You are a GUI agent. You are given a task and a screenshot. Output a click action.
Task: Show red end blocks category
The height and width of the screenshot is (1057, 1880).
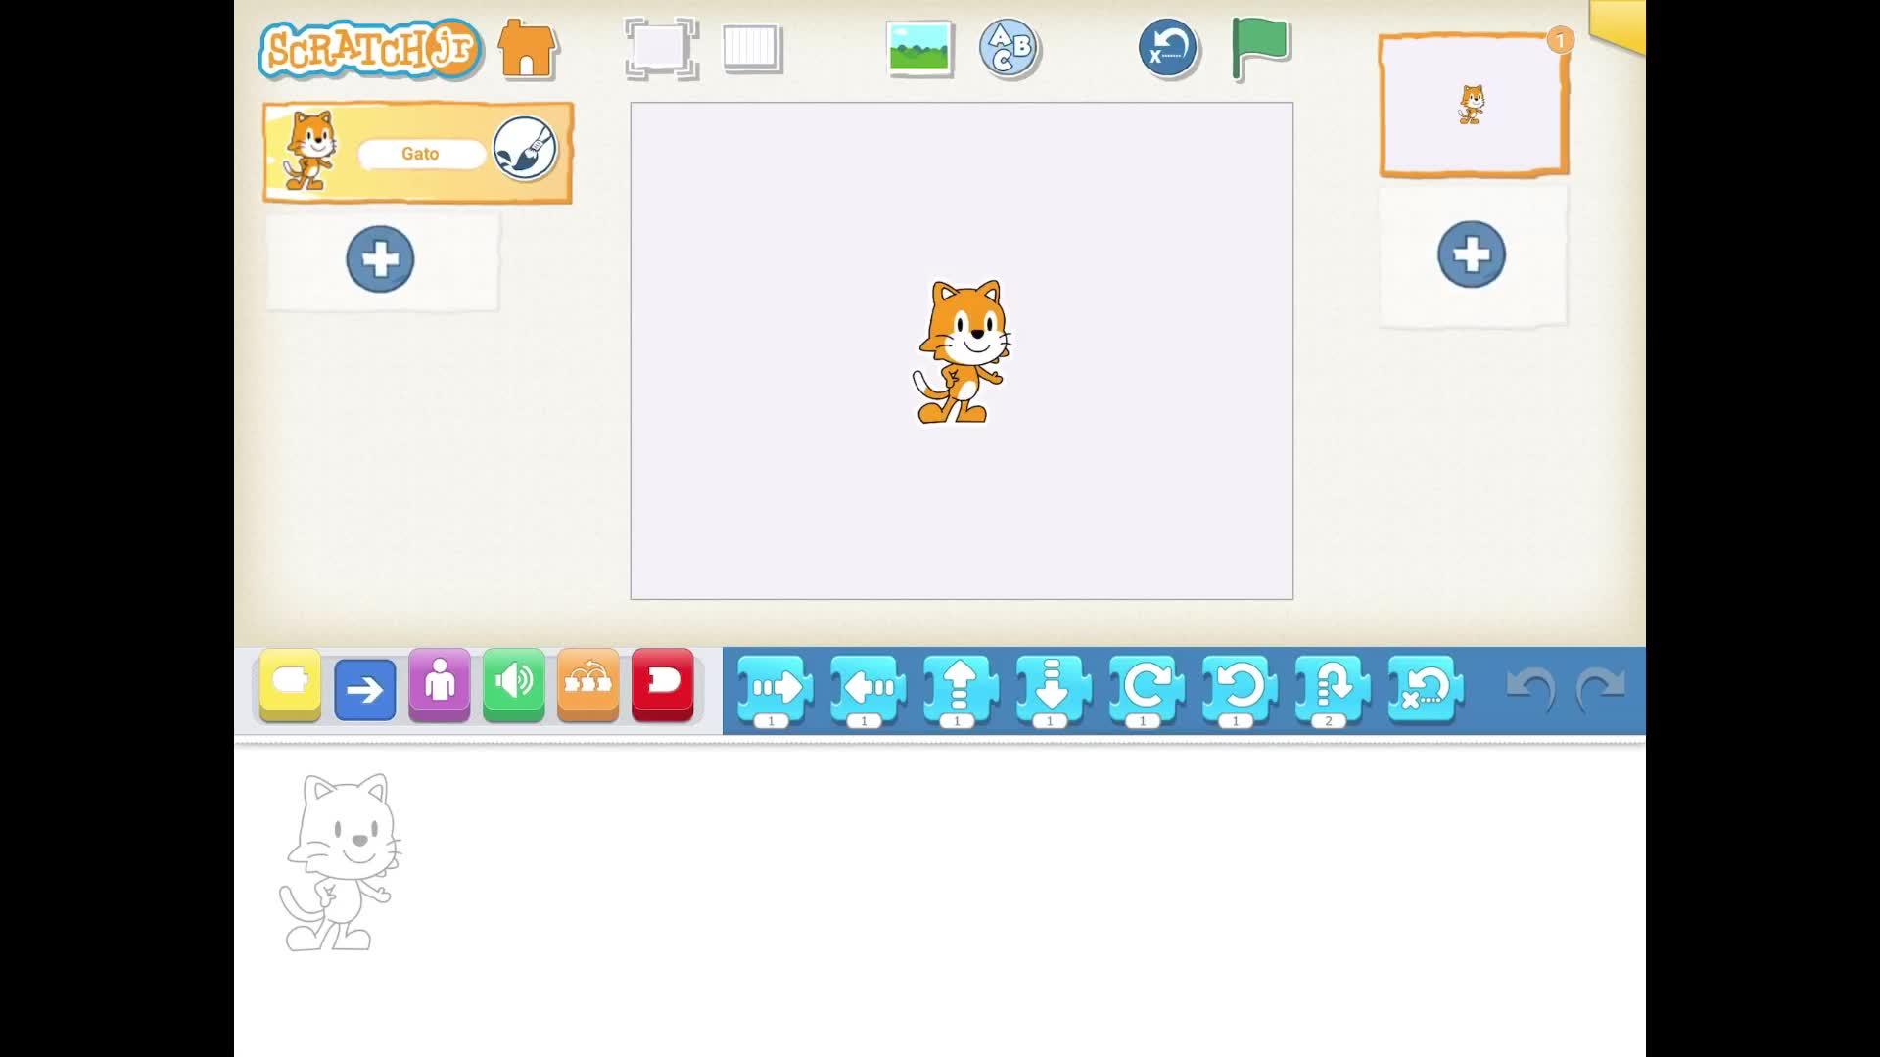coord(662,684)
